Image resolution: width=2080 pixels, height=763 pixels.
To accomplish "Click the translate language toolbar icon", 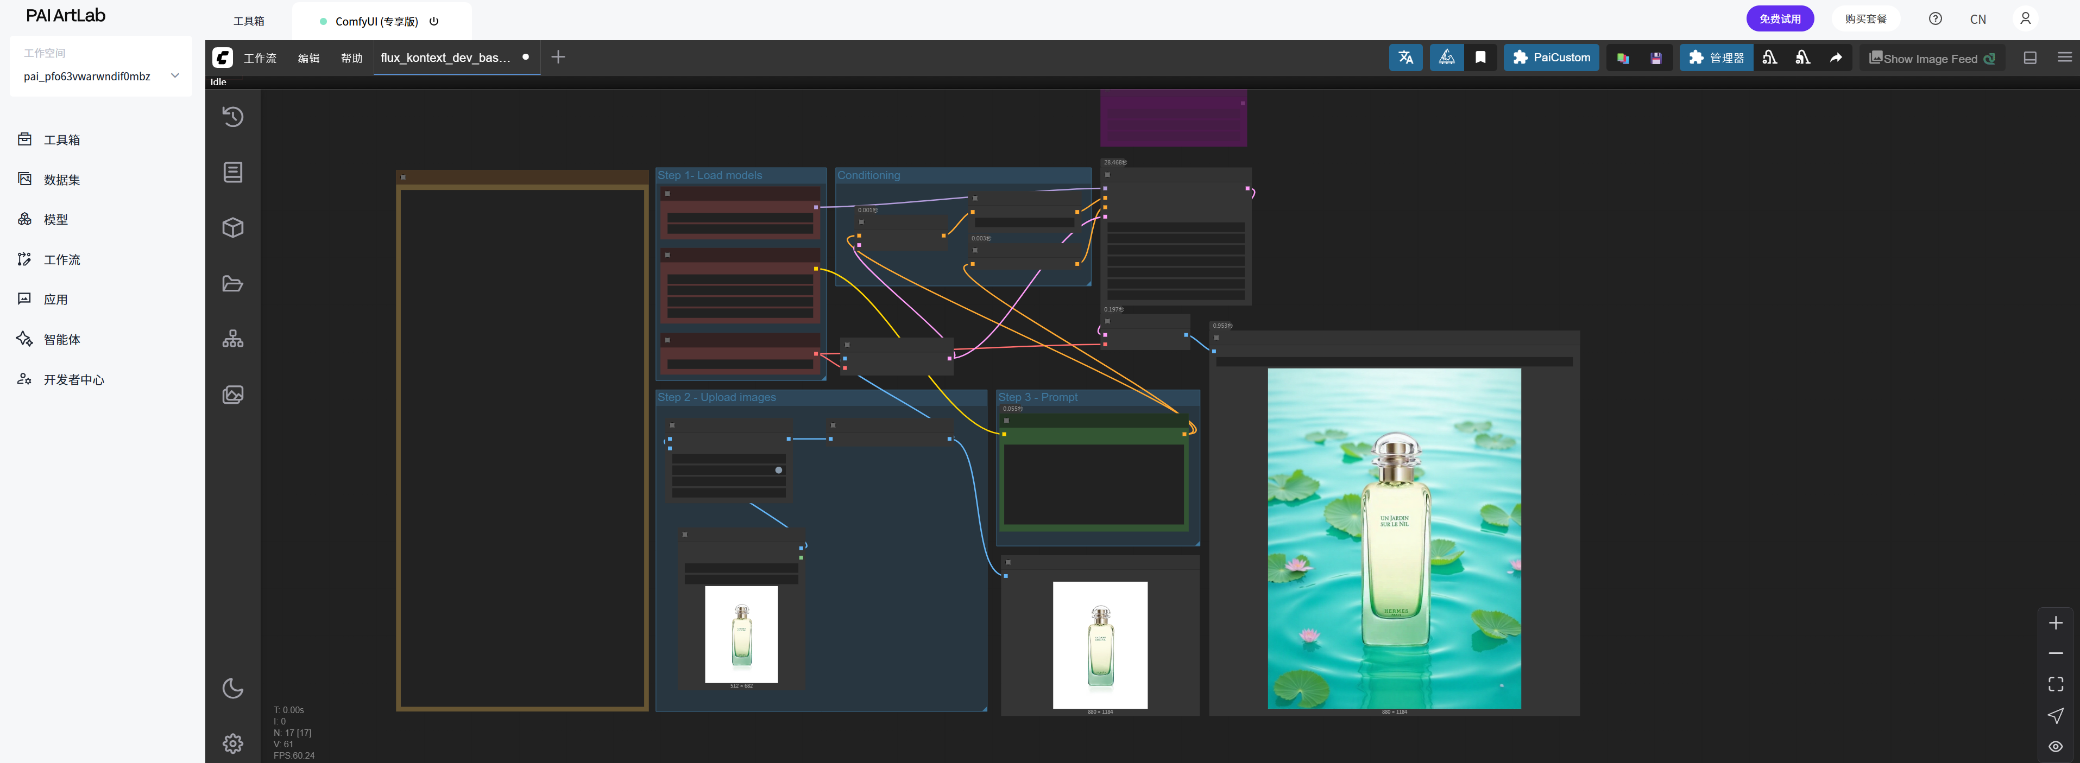I will click(1405, 58).
